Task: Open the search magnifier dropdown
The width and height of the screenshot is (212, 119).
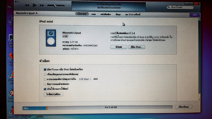Action: (x=169, y=7)
